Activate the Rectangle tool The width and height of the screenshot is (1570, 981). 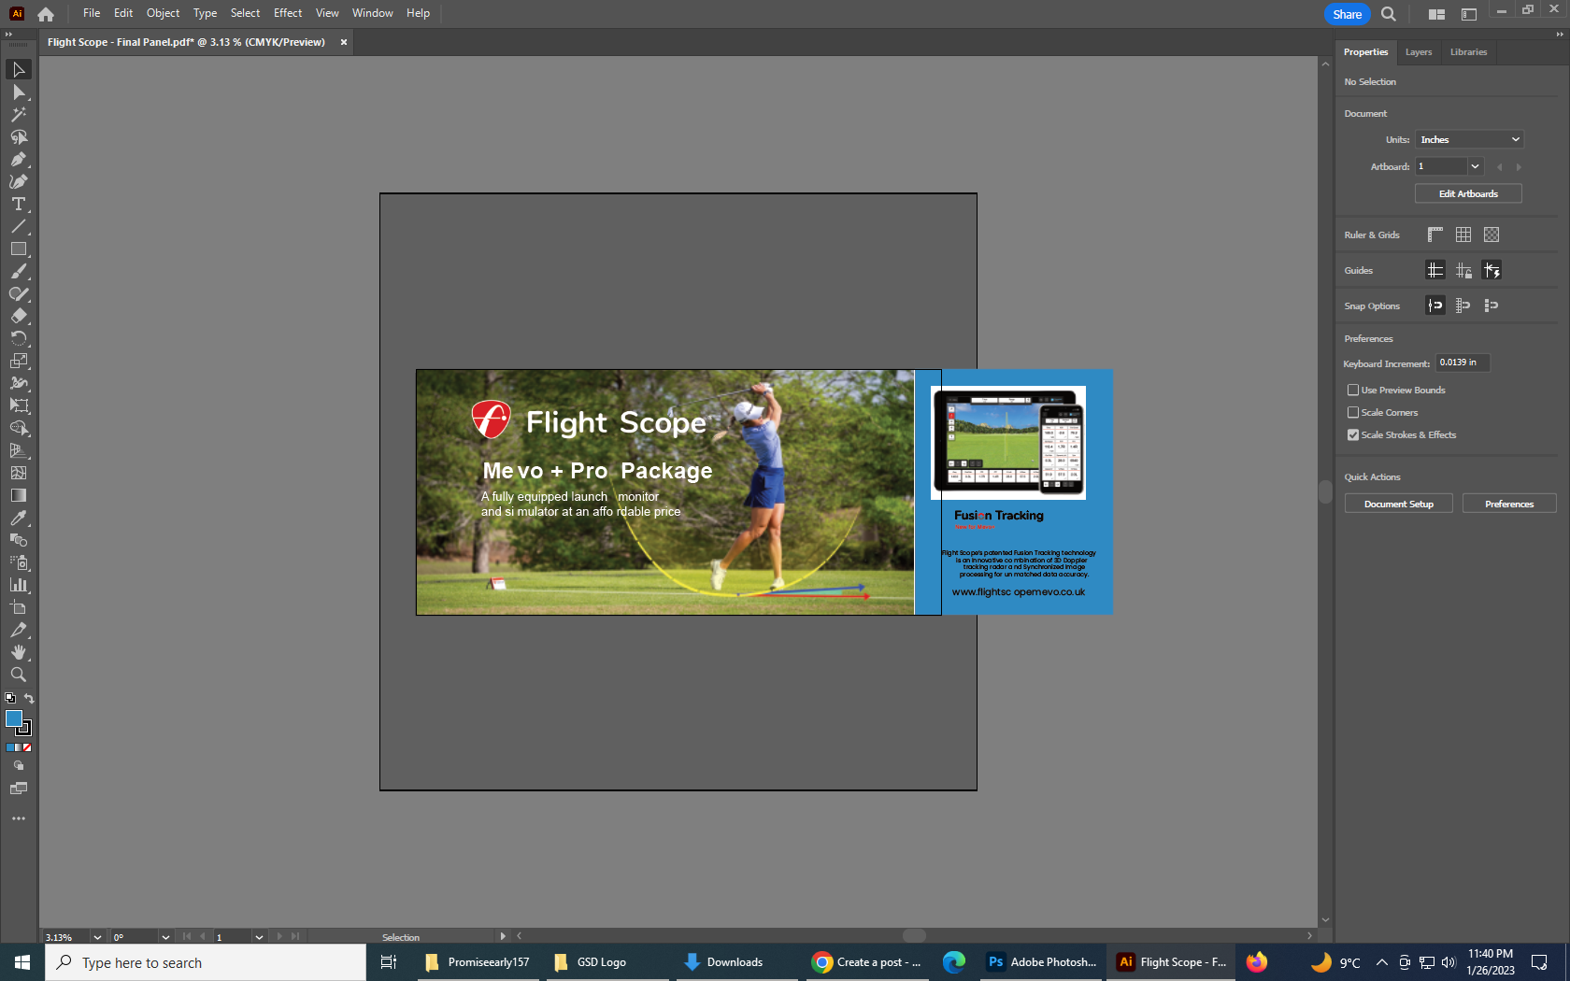click(18, 249)
